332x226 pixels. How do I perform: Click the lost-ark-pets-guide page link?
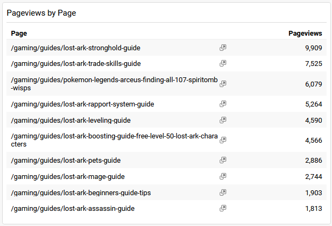[66, 160]
